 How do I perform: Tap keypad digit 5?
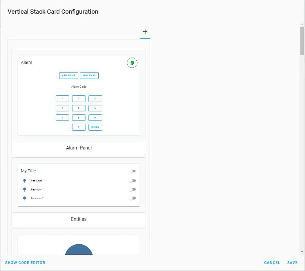[x=79, y=108]
